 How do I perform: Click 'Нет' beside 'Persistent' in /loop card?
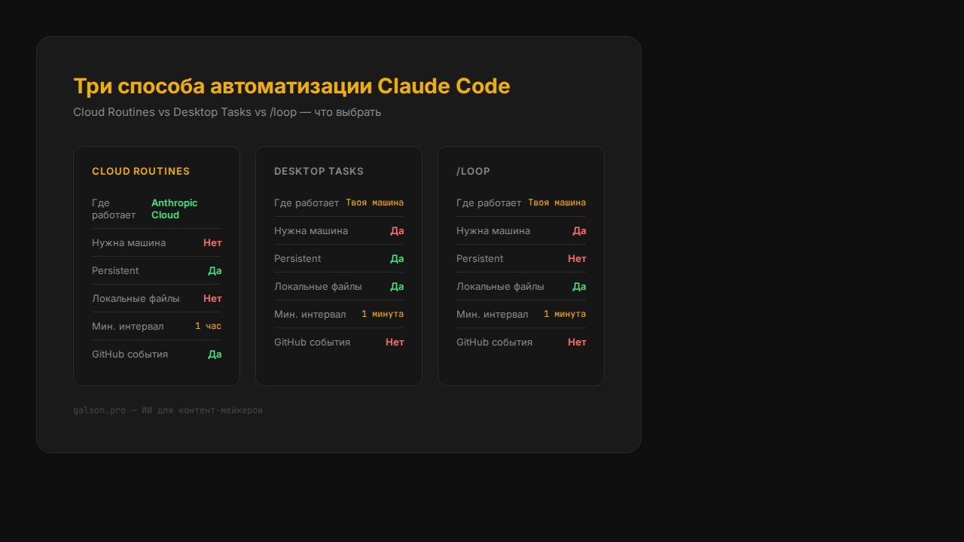click(x=577, y=259)
